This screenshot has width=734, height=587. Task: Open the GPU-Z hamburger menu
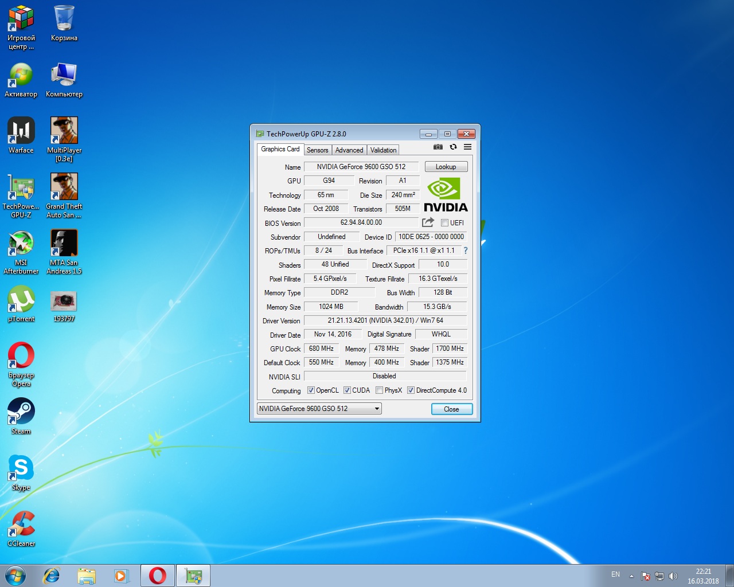467,147
